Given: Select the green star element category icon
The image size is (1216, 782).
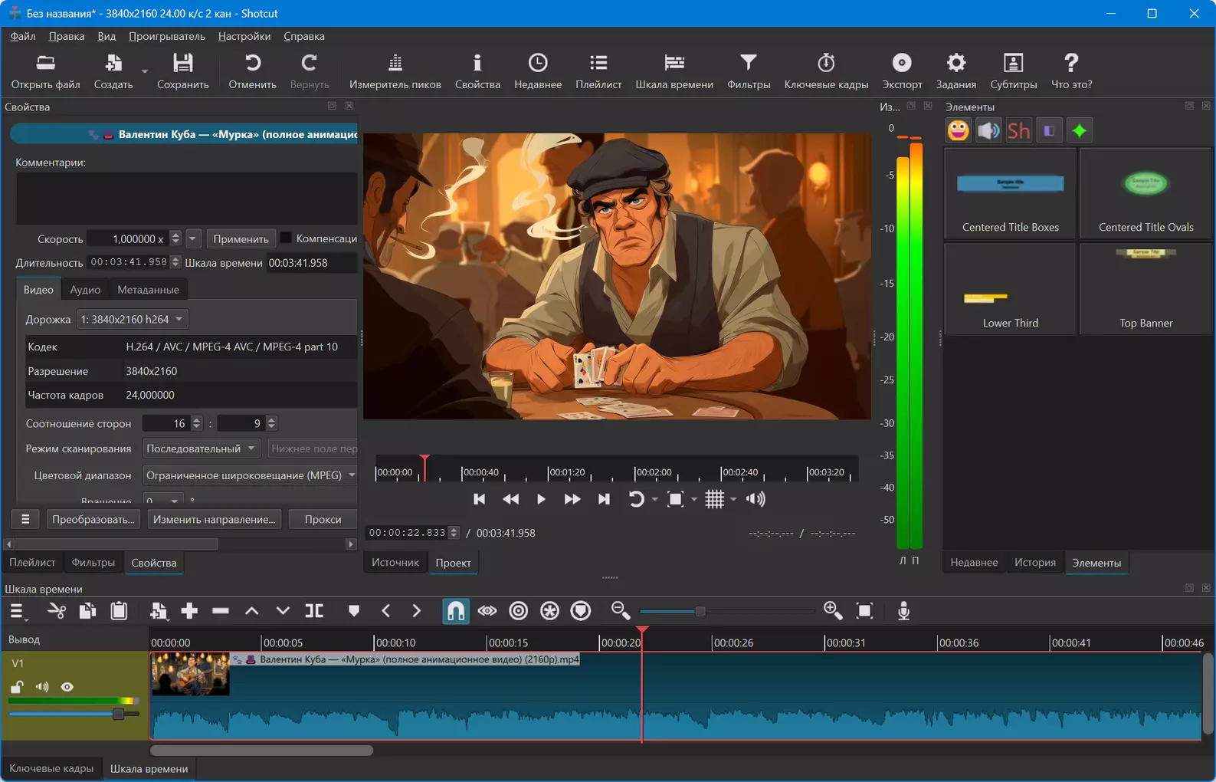Looking at the screenshot, I should (x=1080, y=131).
